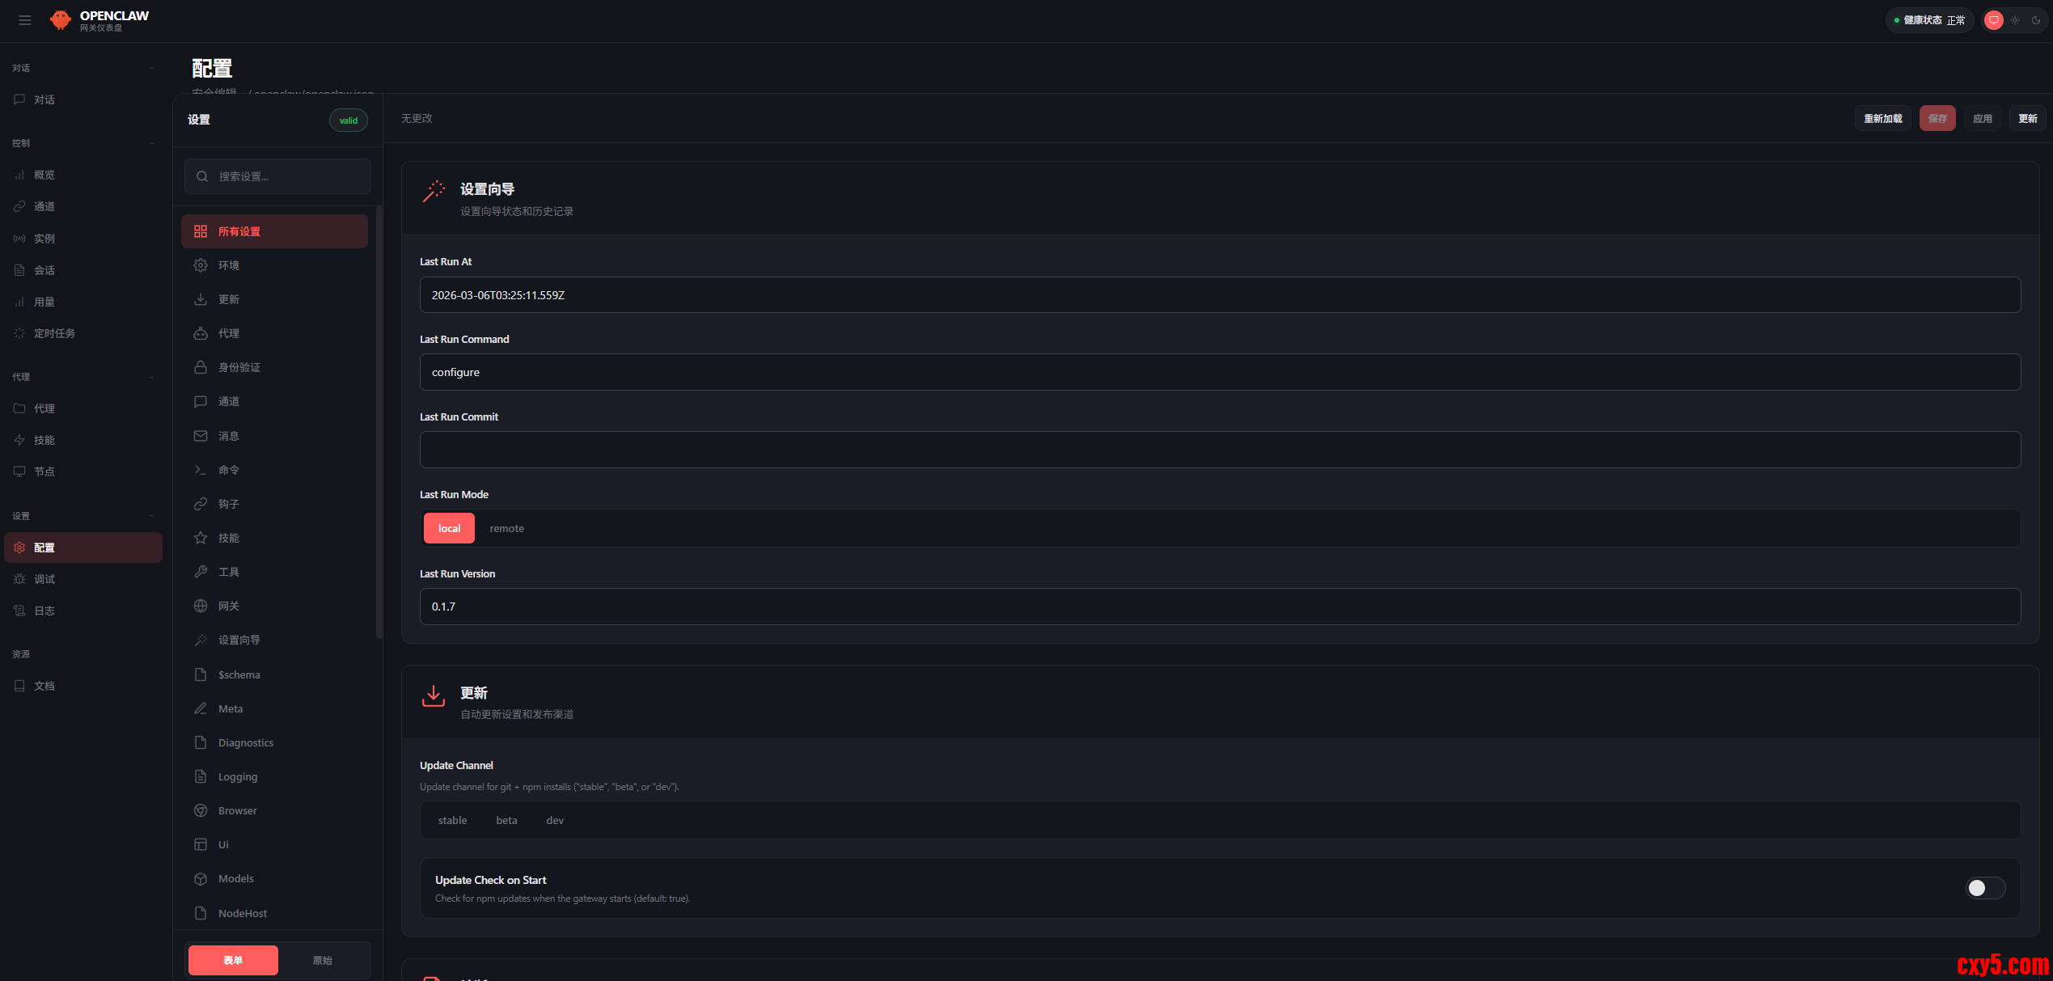The image size is (2053, 981).
Task: Switch to light theme sun icon
Action: coord(2015,20)
